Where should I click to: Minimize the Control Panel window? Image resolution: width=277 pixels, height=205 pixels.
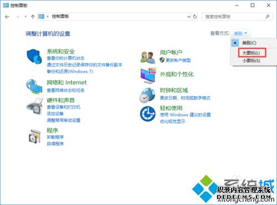[x=237, y=6]
